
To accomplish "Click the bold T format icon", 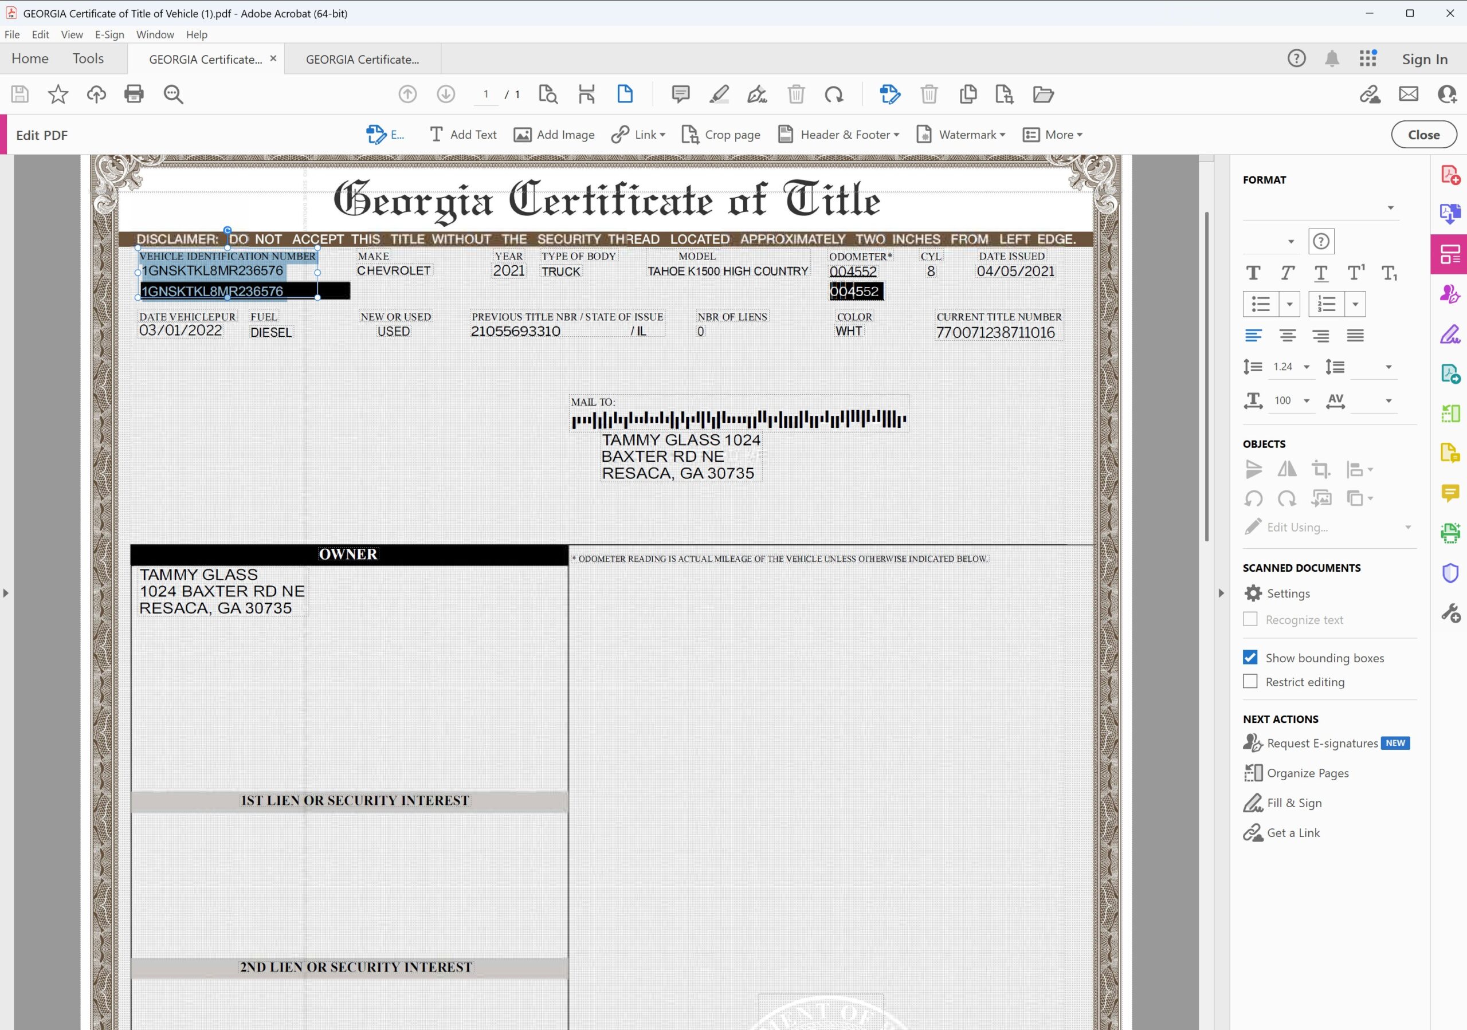I will tap(1254, 273).
